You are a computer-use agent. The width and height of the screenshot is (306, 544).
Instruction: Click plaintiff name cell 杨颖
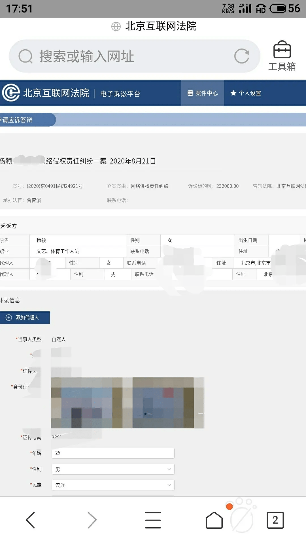pyautogui.click(x=78, y=240)
